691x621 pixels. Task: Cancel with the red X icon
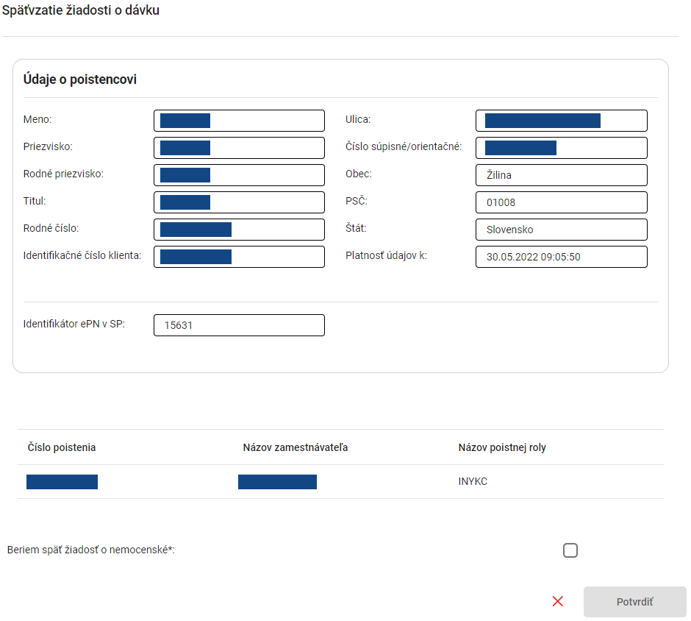coord(557,601)
